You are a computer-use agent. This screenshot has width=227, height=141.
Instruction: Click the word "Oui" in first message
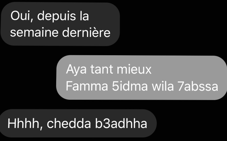20,16
